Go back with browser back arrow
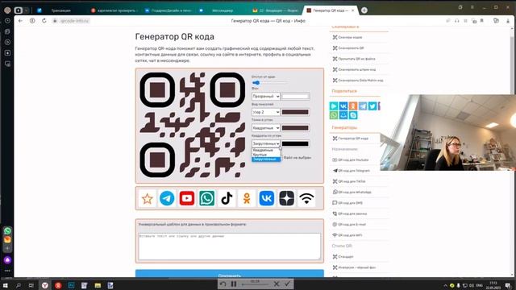Image resolution: width=516 pixels, height=290 pixels. 20,21
